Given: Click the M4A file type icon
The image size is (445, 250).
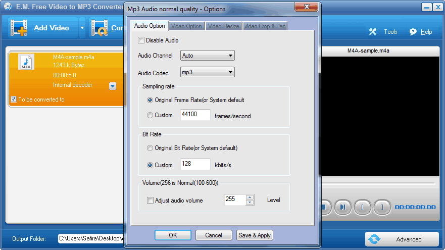Looking at the screenshot, I should [x=26, y=62].
